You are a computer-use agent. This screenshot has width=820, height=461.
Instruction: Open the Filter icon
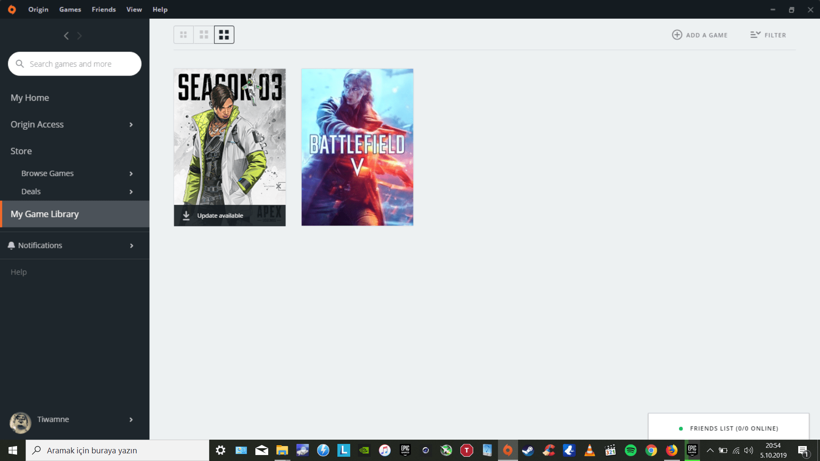coord(755,35)
